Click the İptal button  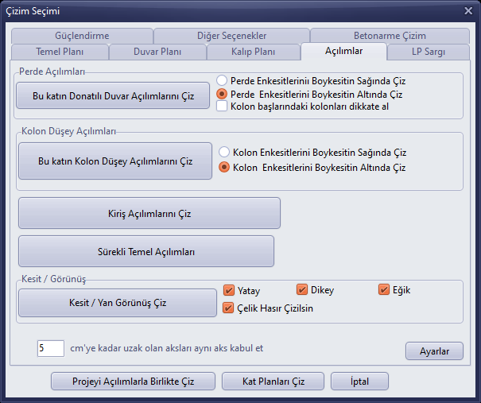[x=359, y=382]
